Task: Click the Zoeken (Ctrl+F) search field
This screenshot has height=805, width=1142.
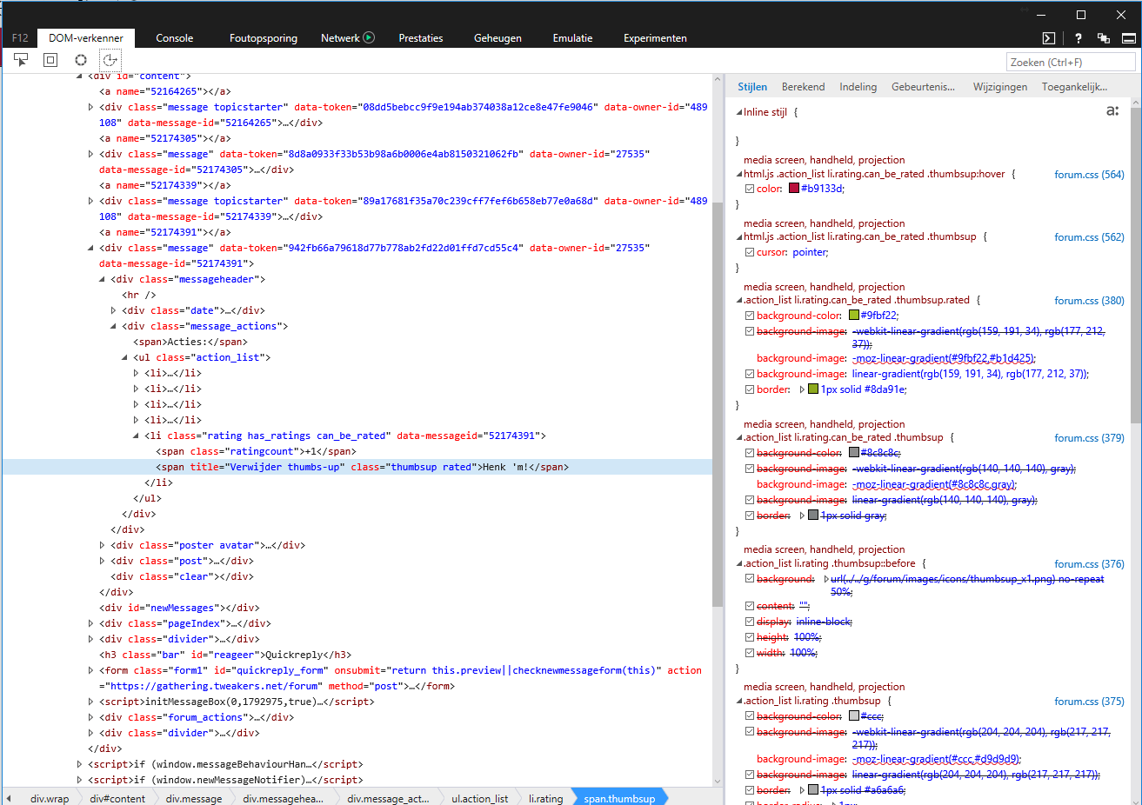Action: (1071, 62)
